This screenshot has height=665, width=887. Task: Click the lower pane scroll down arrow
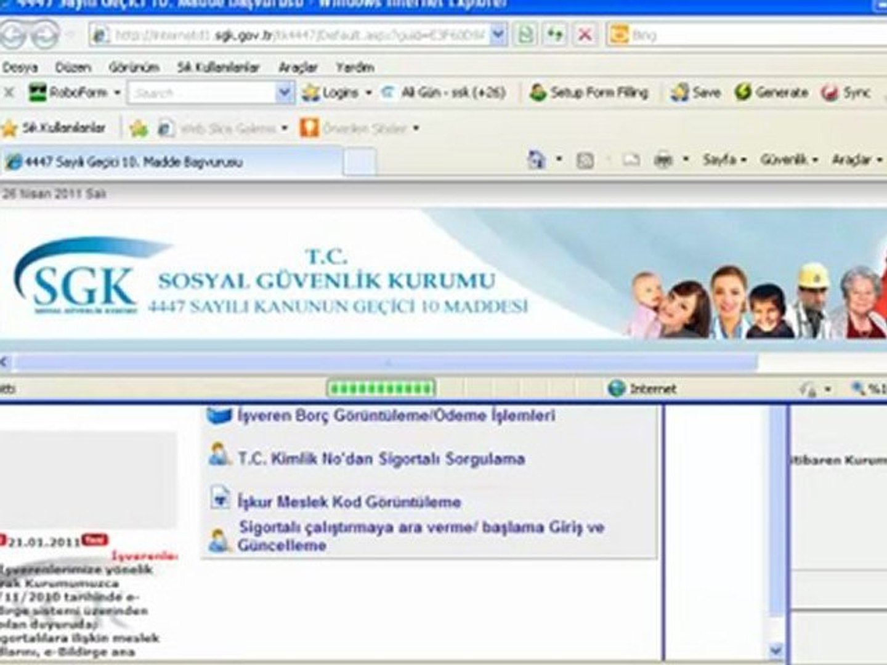click(776, 650)
